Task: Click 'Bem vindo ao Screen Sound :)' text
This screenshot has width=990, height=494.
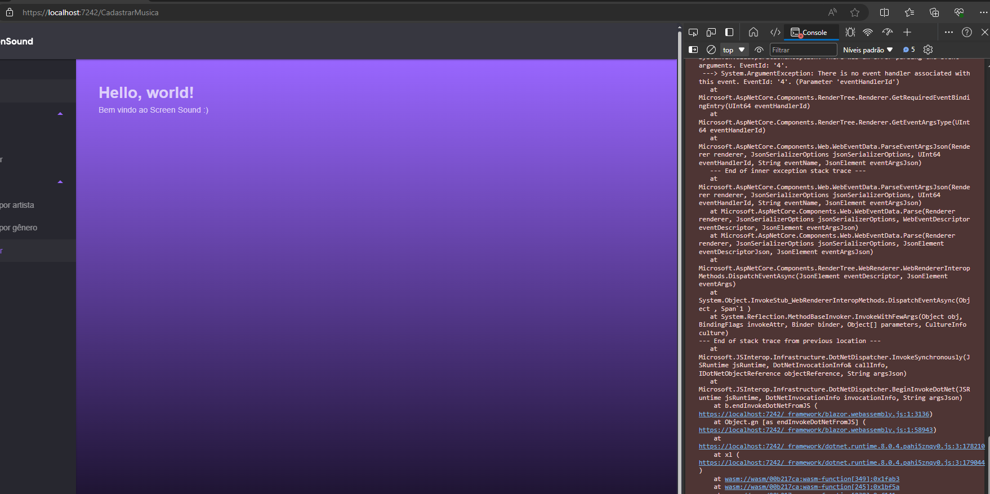Action: pyautogui.click(x=153, y=110)
